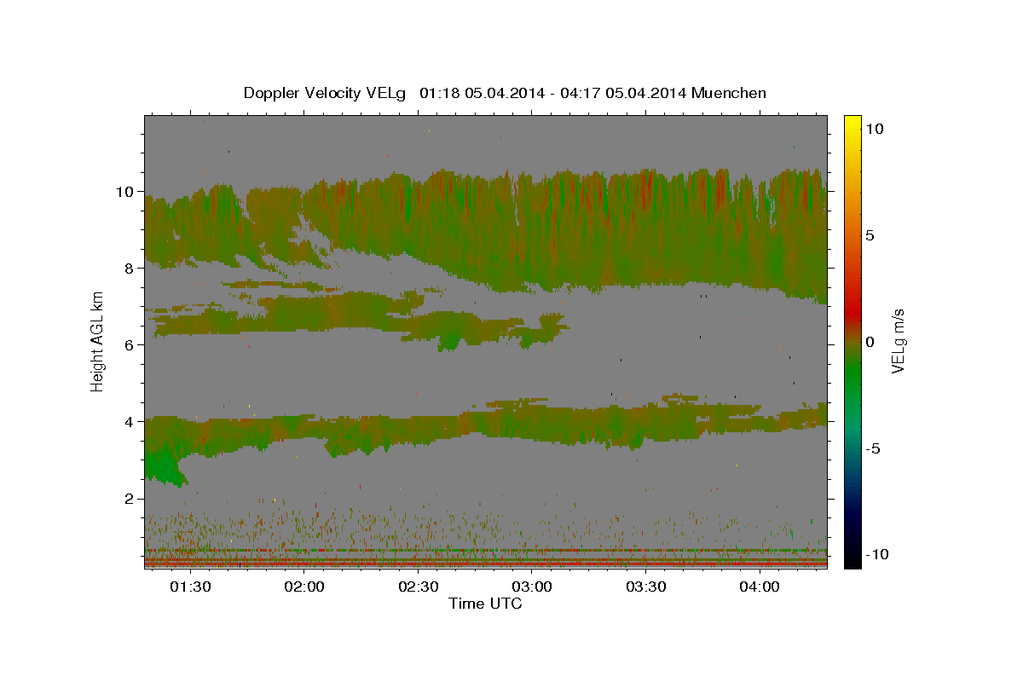Click the 03:00 time tick label
The image size is (1023, 682).
(x=531, y=587)
